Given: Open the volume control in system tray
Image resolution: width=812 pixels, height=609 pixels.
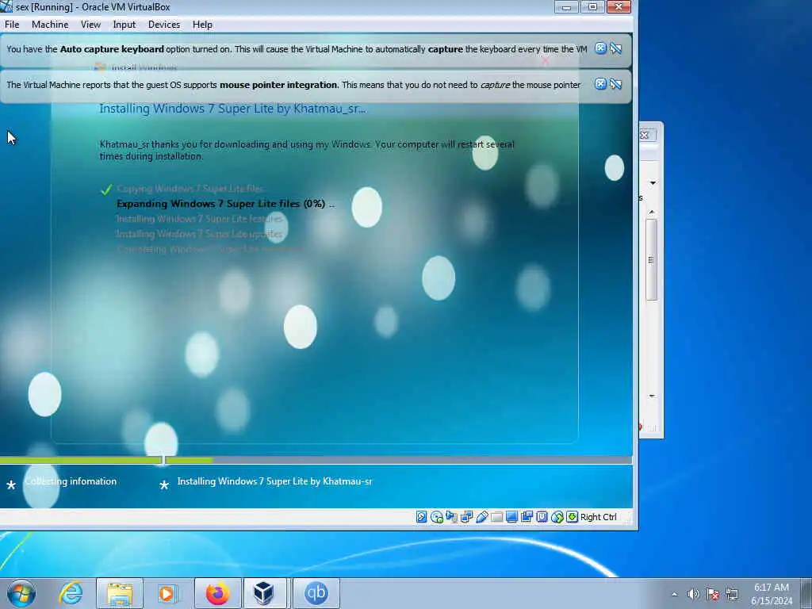Looking at the screenshot, I should point(693,594).
